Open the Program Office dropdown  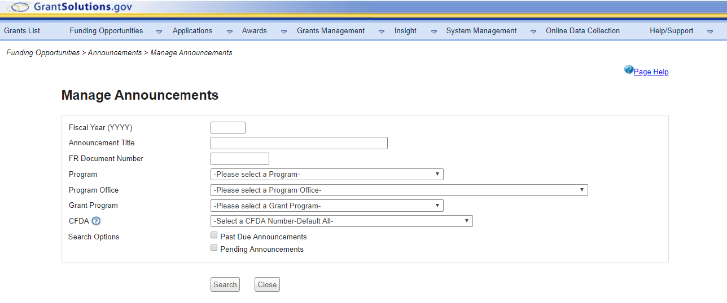(x=398, y=190)
